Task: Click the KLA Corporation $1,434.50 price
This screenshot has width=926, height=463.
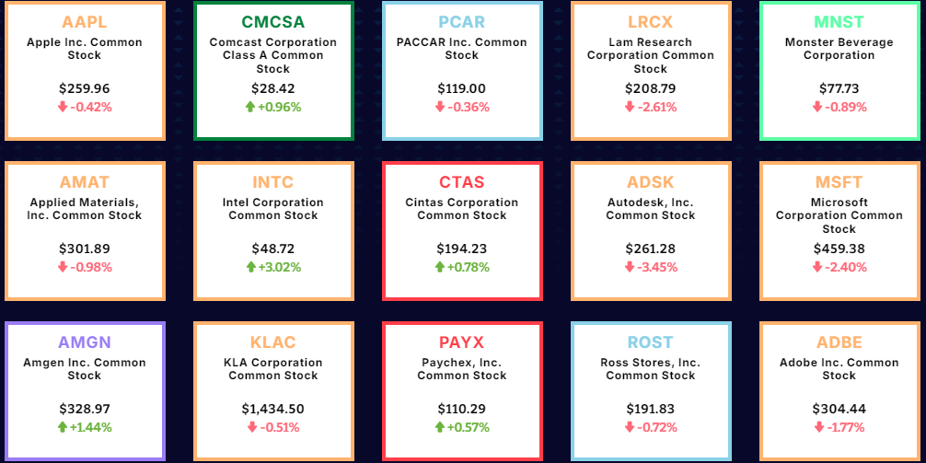Action: [272, 409]
